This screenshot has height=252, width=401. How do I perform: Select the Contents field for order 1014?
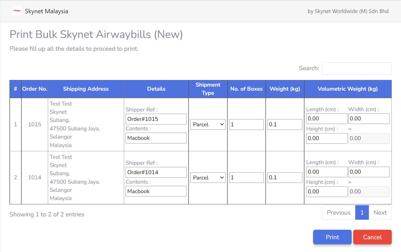coord(156,191)
